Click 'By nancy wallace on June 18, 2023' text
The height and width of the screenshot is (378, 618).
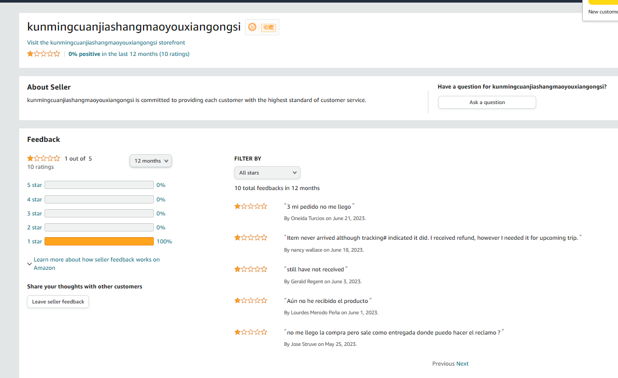[x=324, y=250]
